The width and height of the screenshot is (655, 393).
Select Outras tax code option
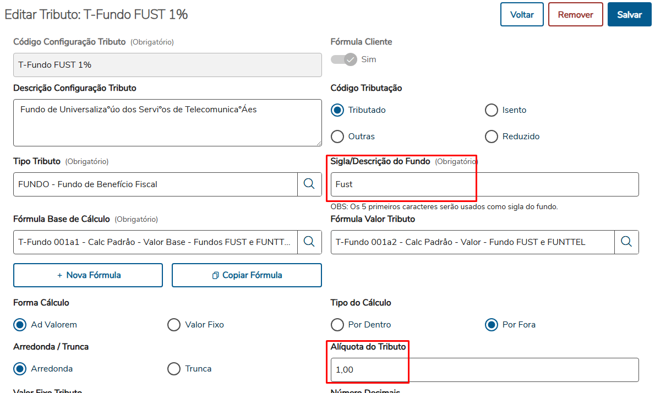point(337,136)
